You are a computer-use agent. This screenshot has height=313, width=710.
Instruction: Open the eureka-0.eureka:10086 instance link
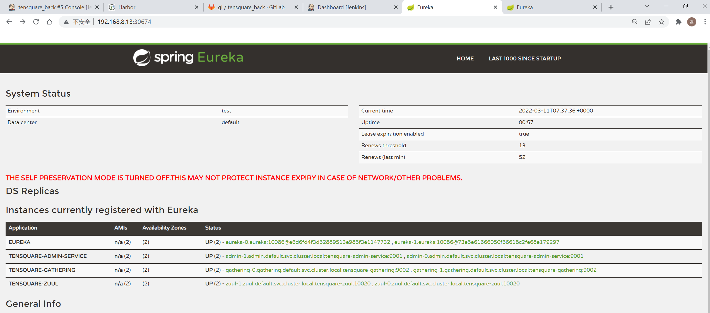(308, 242)
